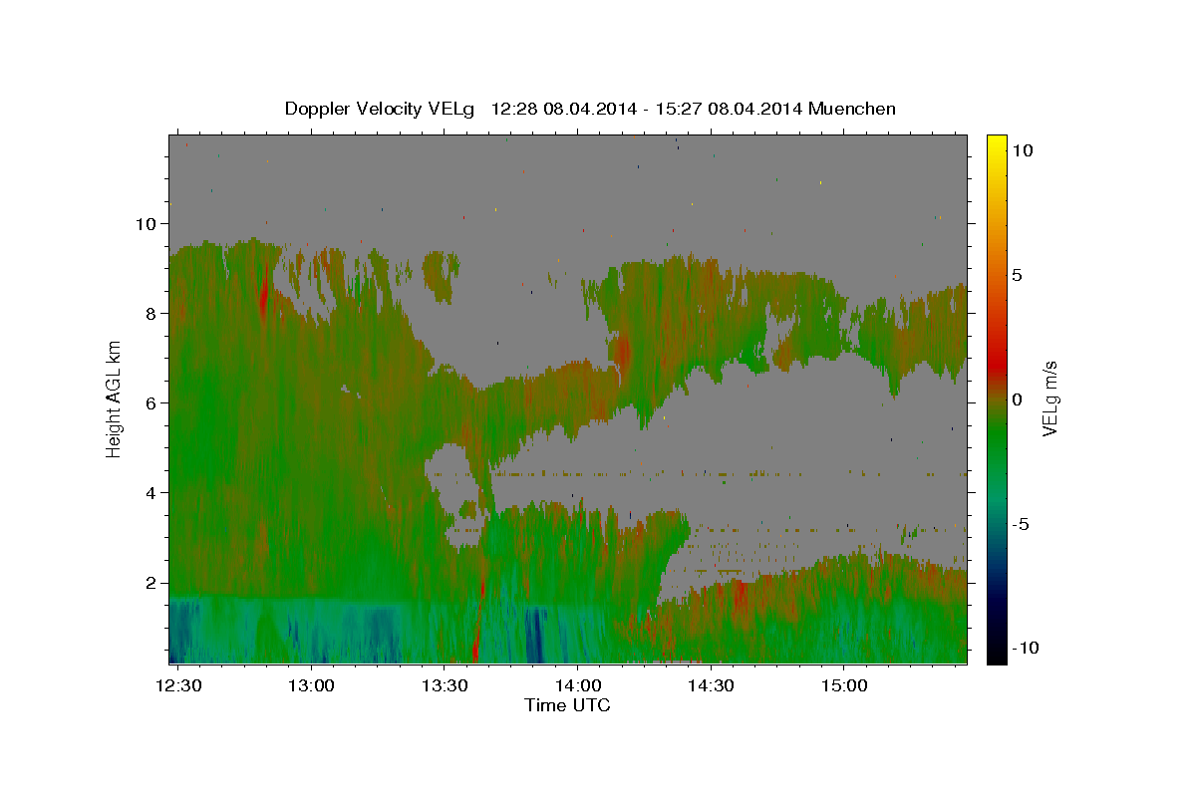Screen dimensions: 1196x797
Task: Click the red patch near 12:50 at 8 km
Action: coord(264,297)
